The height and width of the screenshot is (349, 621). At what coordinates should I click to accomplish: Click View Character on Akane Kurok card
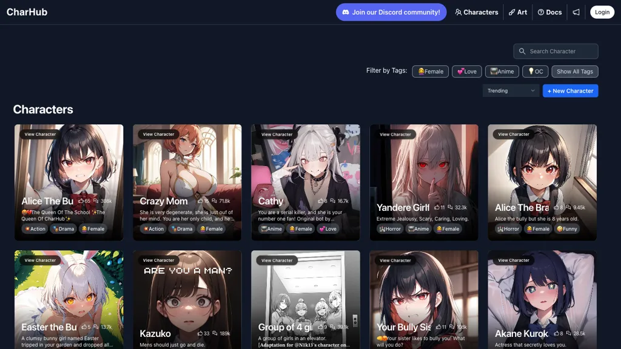coord(514,260)
